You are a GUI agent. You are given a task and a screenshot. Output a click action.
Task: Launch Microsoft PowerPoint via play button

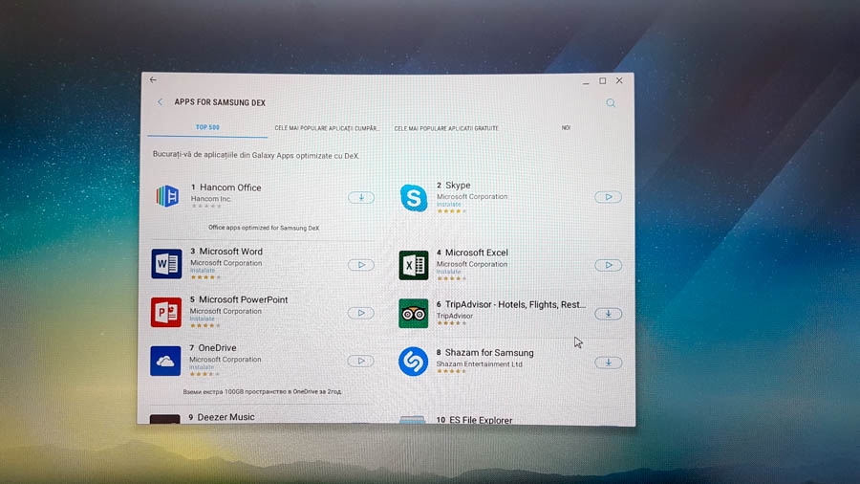(361, 314)
